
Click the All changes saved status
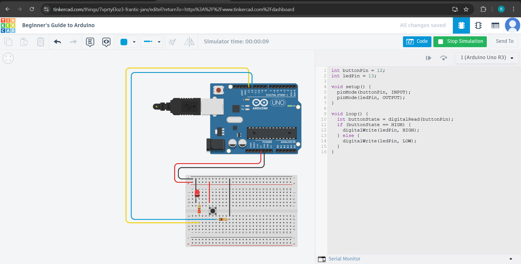[423, 25]
